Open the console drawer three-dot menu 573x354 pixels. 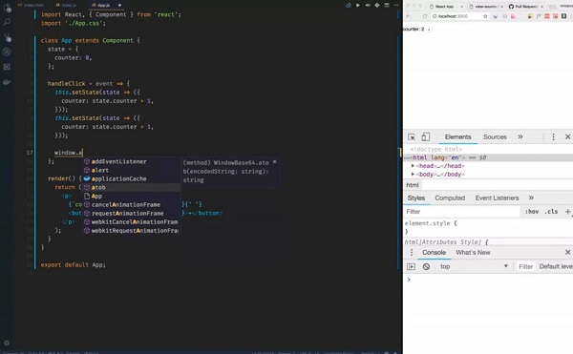coord(412,252)
